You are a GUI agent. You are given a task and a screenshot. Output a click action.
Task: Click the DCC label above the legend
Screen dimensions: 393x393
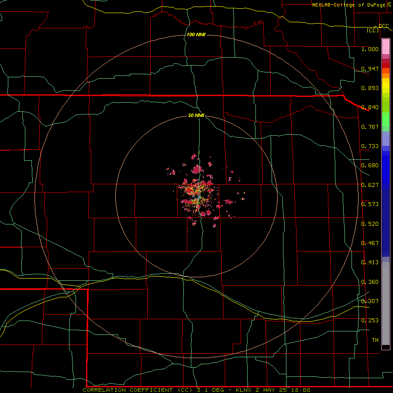(384, 26)
